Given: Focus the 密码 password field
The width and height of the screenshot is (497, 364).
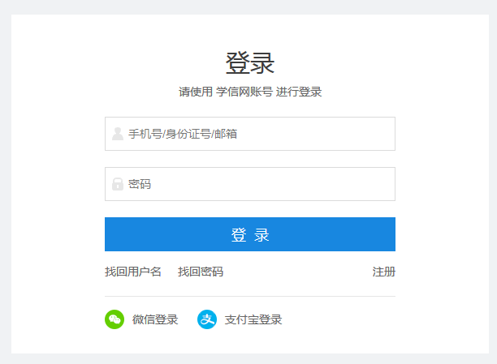Looking at the screenshot, I should click(250, 184).
